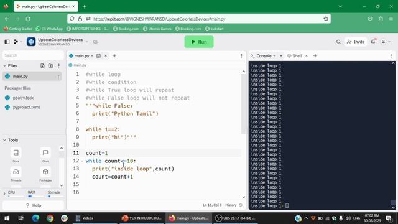Open the Docs tool
The image size is (398, 224).
(16, 155)
